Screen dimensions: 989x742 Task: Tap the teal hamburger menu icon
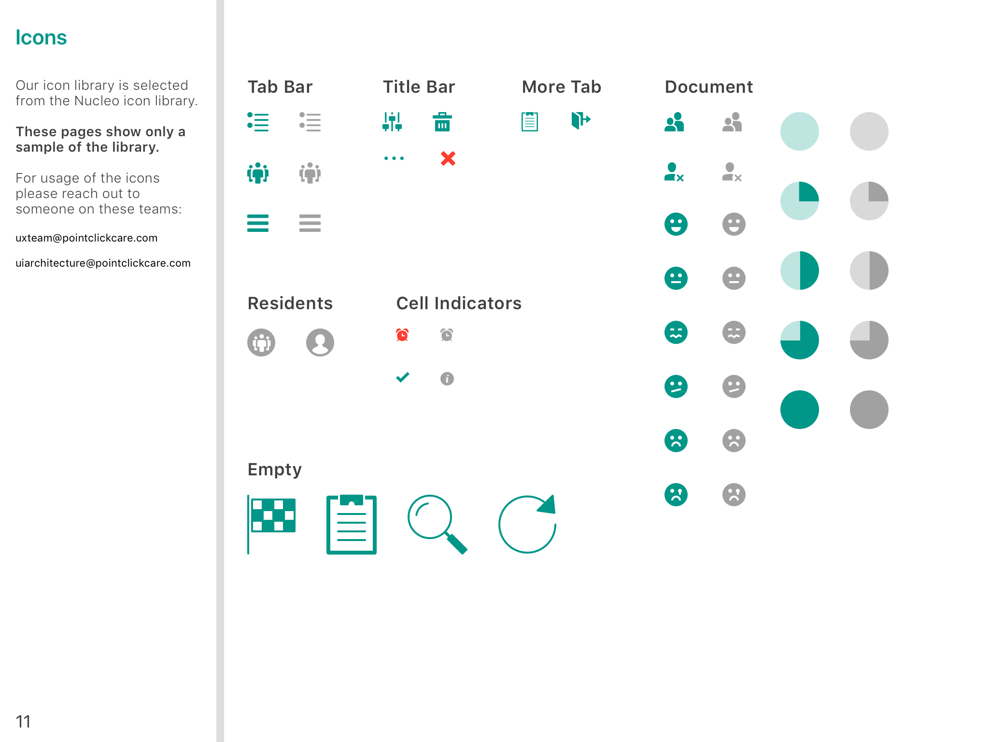(258, 223)
